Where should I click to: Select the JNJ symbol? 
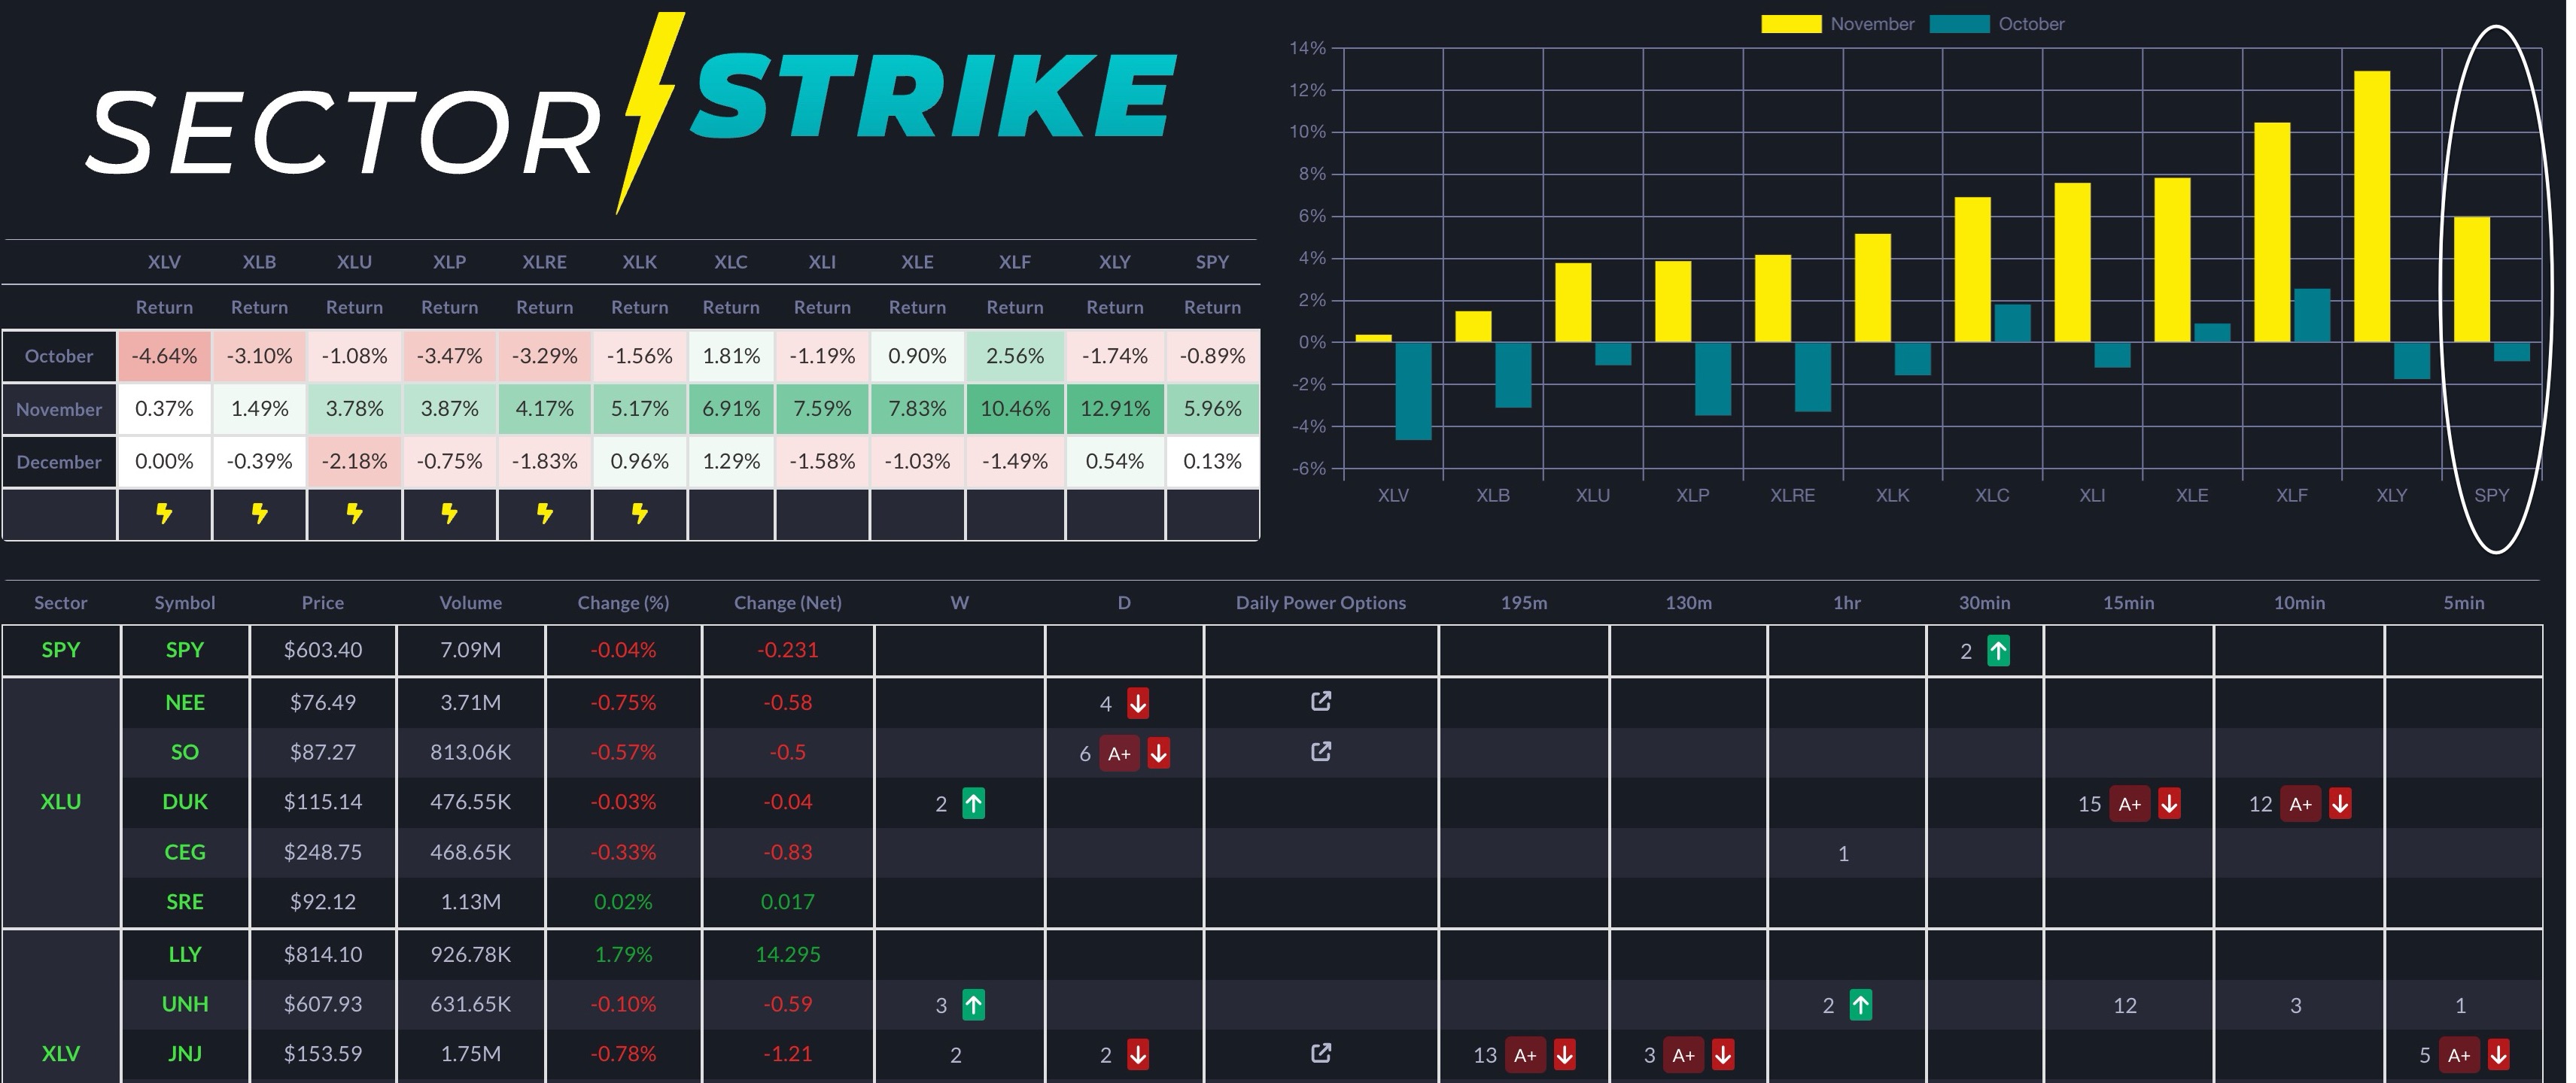coord(185,1054)
